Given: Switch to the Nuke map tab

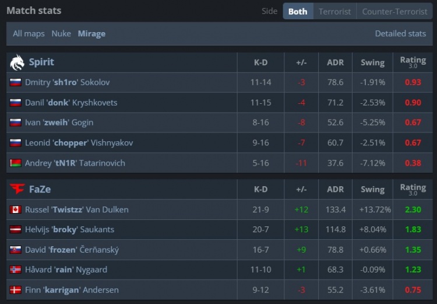Looking at the screenshot, I should point(61,33).
